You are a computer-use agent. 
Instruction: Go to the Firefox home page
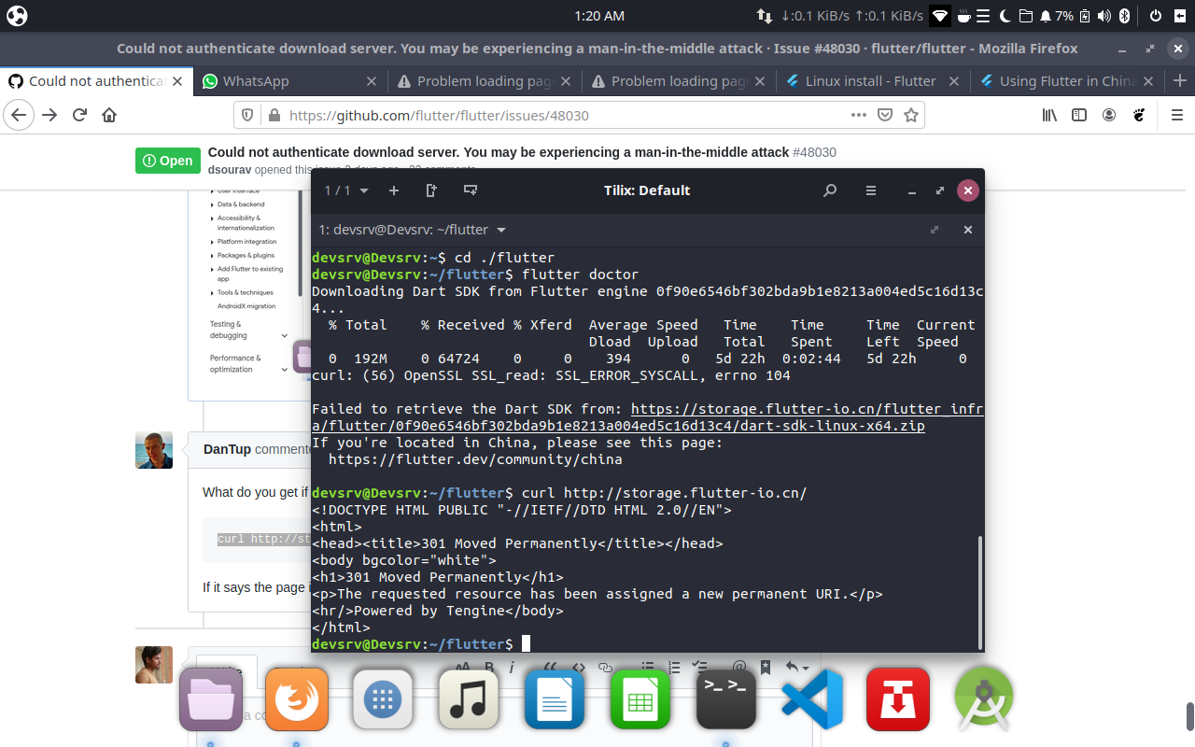(109, 115)
